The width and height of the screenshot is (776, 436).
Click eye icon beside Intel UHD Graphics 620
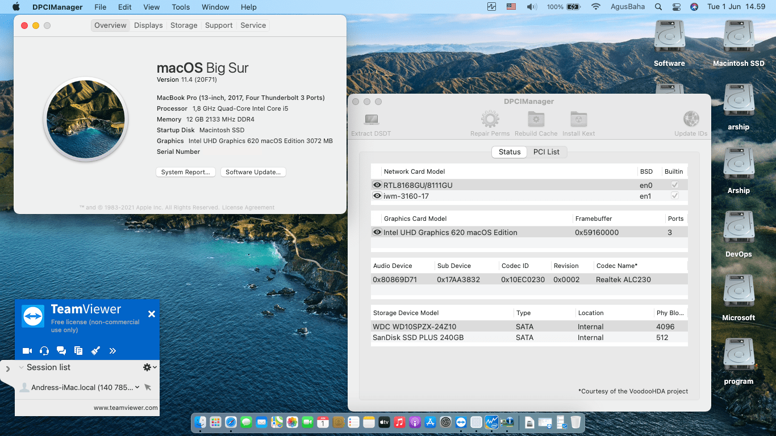click(x=377, y=232)
